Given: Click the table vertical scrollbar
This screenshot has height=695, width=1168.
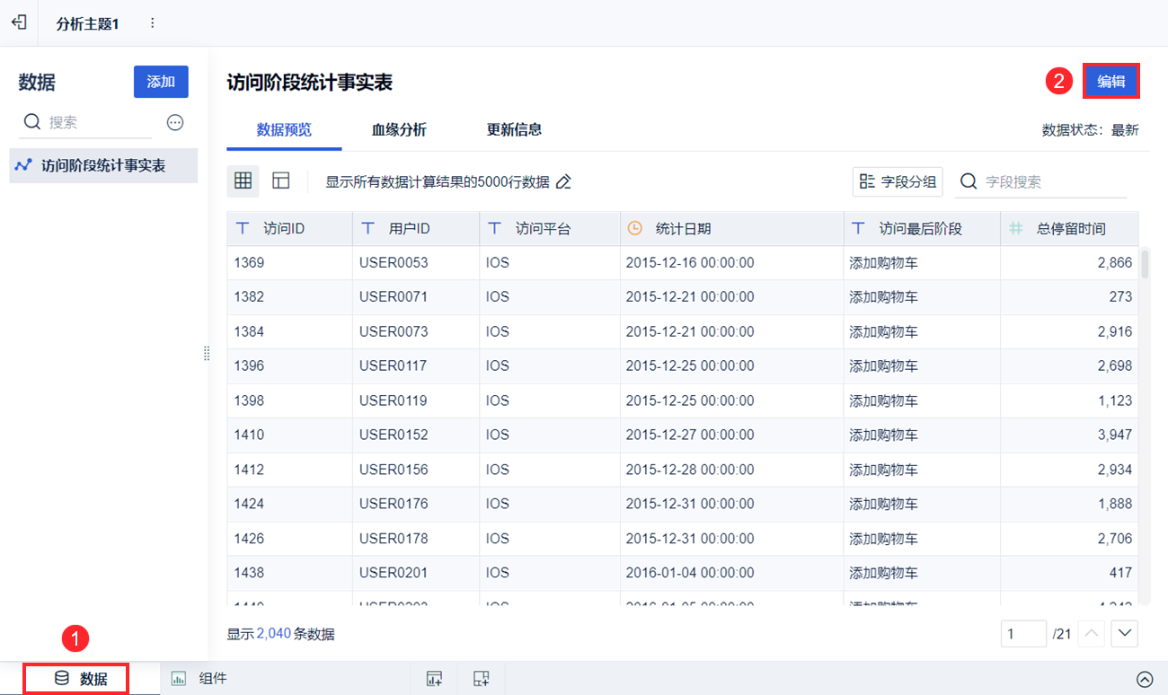Looking at the screenshot, I should pyautogui.click(x=1145, y=264).
